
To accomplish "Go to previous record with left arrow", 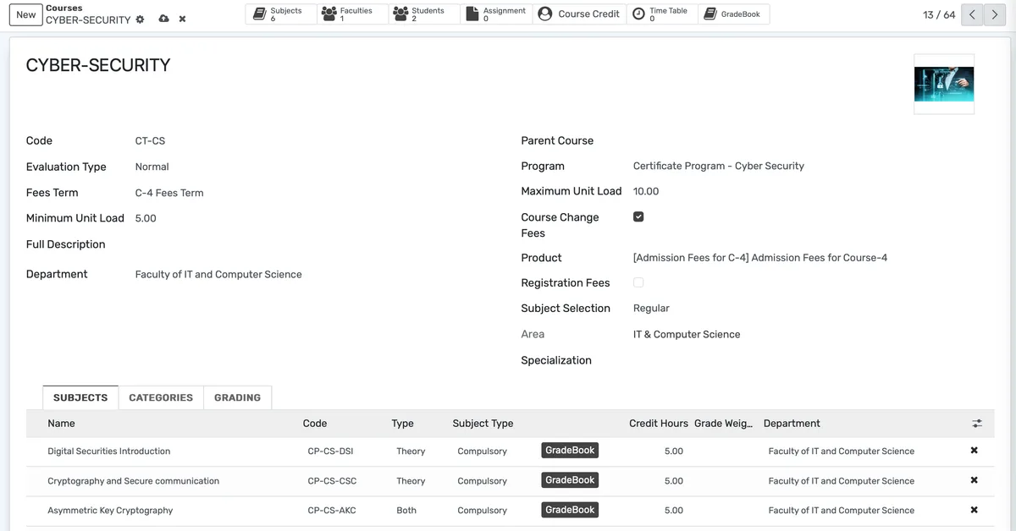I will pos(972,14).
